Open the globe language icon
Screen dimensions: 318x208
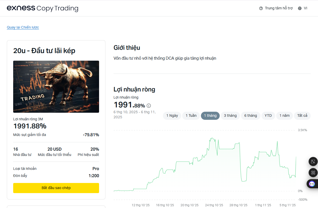click(x=300, y=8)
